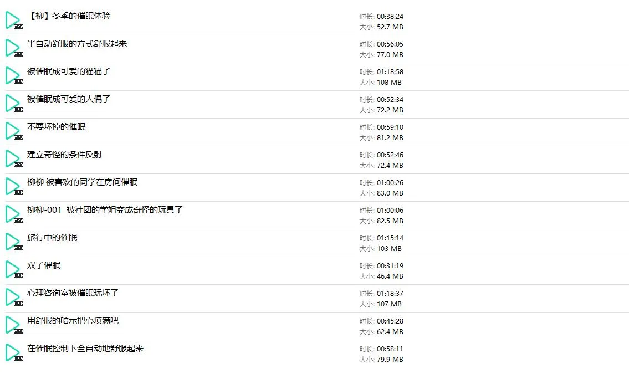Click MP3 play icon beside 半自动舒服的方式舒服起来
629x379 pixels.
[x=13, y=48]
